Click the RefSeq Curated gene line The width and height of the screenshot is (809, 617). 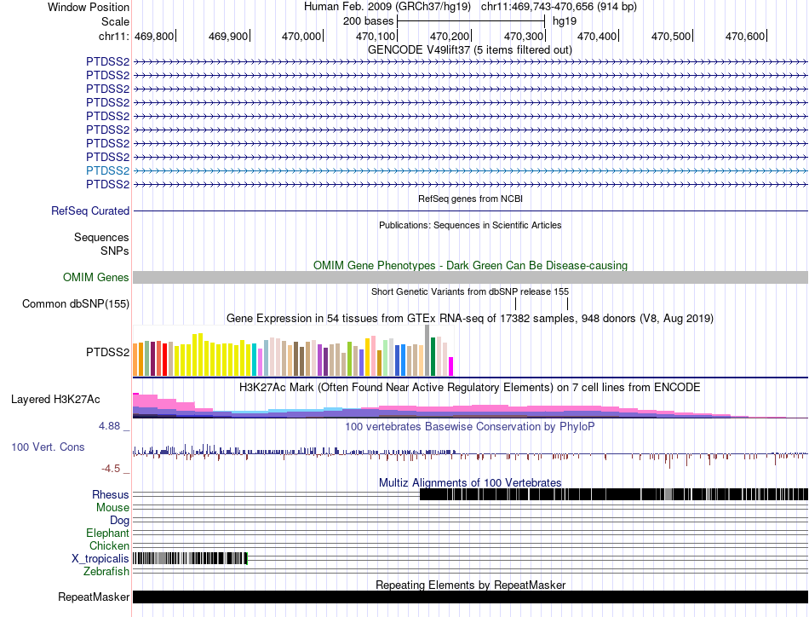coord(471,211)
